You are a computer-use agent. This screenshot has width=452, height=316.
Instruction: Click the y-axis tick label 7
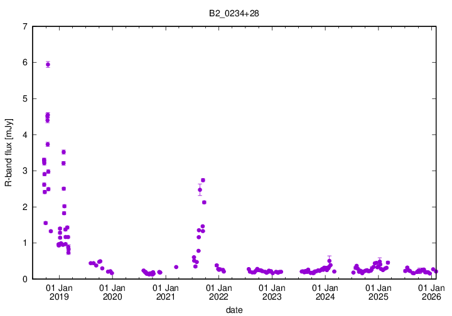pyautogui.click(x=24, y=26)
